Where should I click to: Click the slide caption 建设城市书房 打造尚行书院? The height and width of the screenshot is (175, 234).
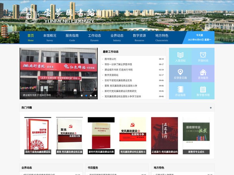pos(37,95)
